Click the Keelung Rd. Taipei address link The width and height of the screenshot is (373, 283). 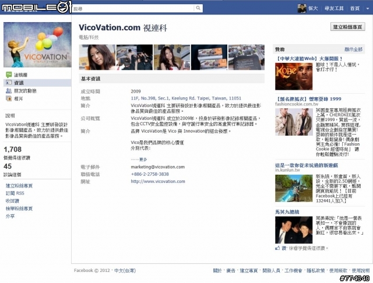pos(186,98)
